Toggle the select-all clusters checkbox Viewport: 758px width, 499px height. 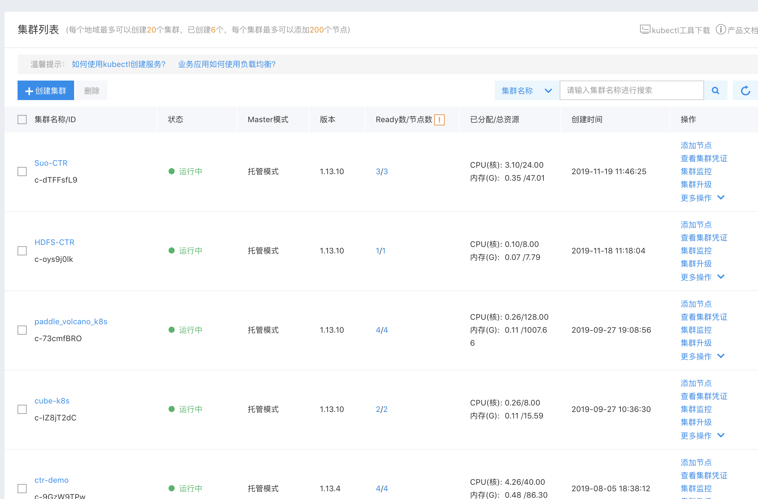[22, 120]
